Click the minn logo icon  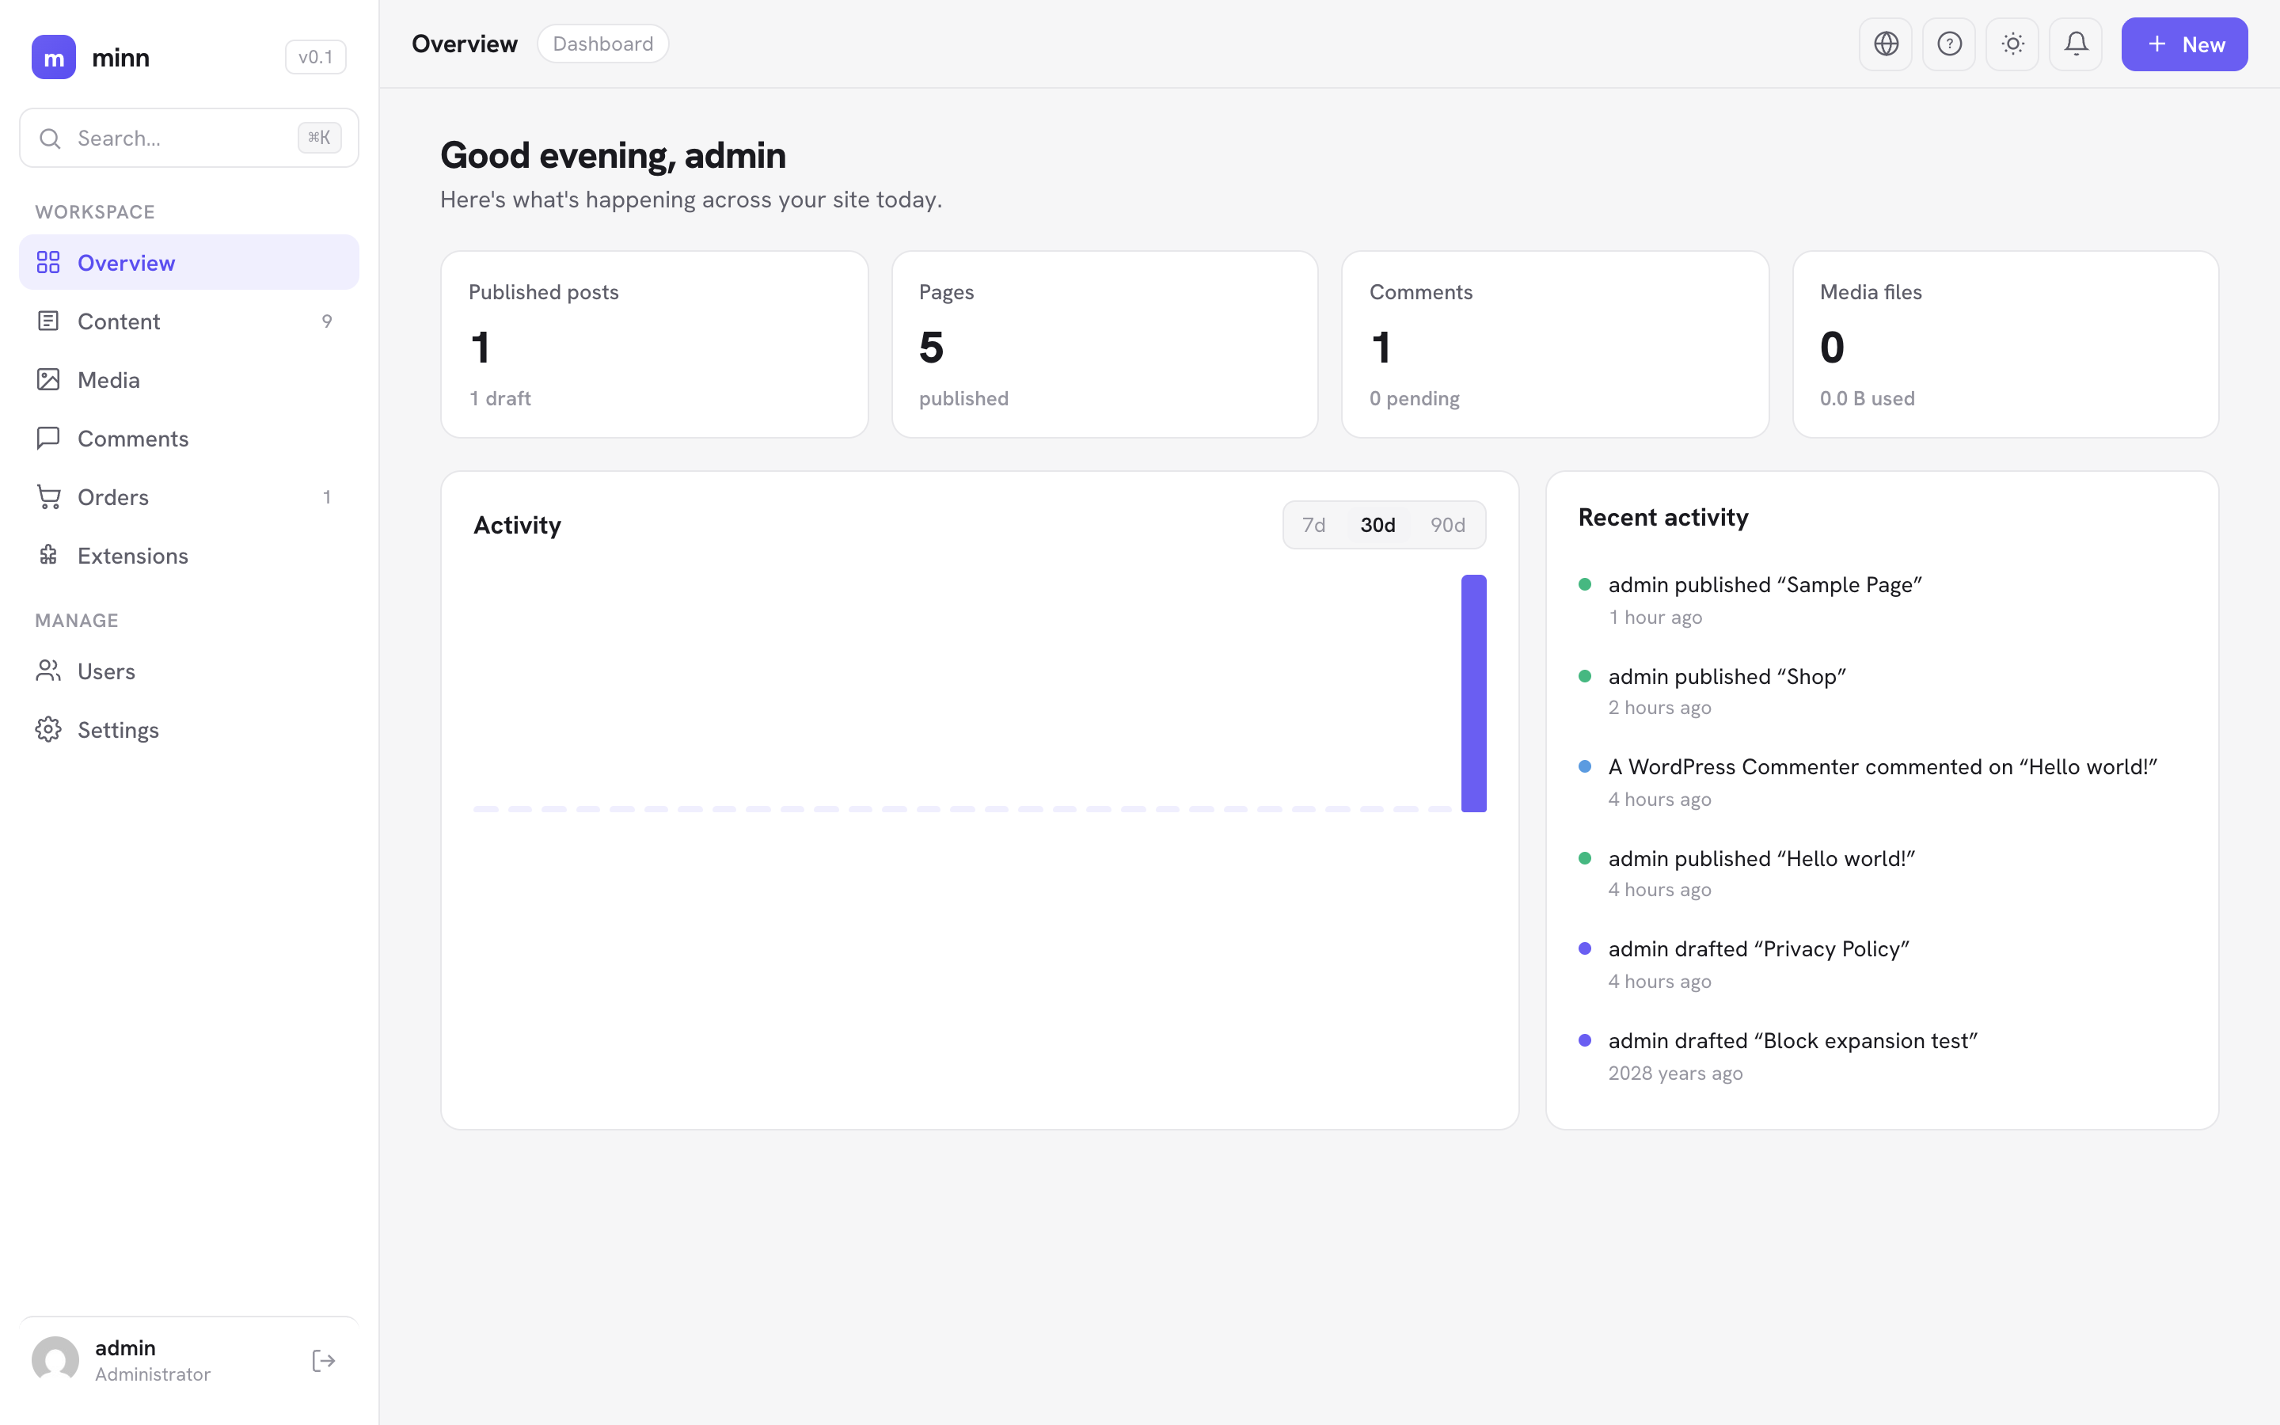54,58
